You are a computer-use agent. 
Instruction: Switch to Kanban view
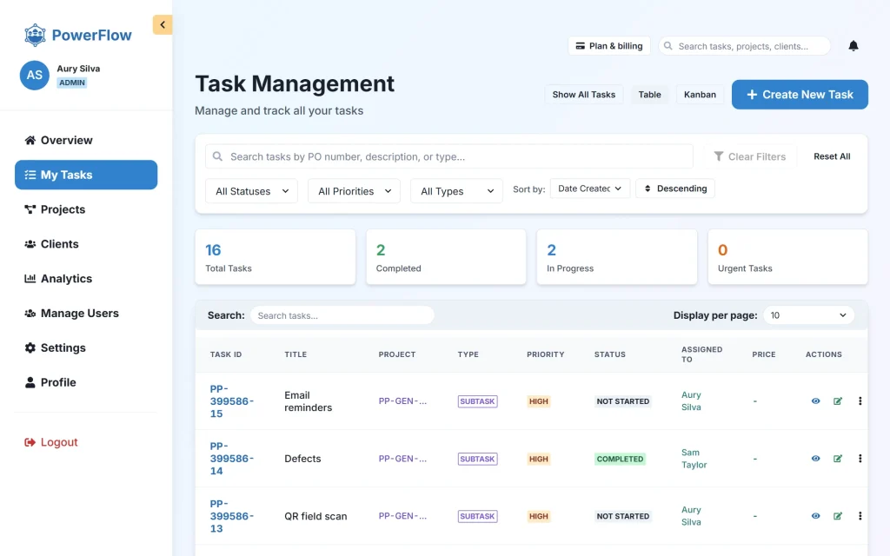700,94
